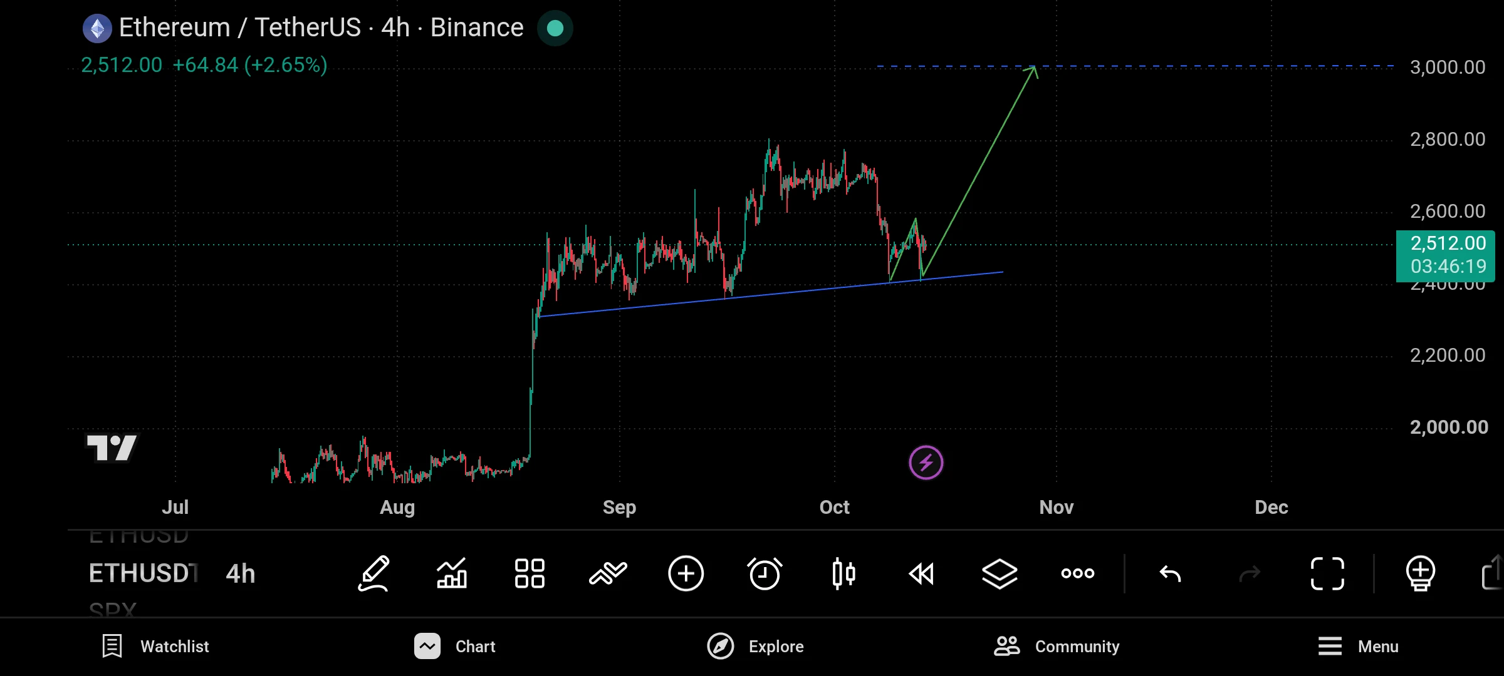Change the 4h timeframe interval
1504x676 pixels.
pyautogui.click(x=241, y=573)
